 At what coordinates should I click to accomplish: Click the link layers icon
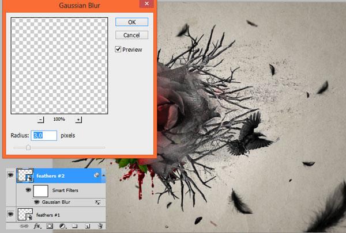(x=24, y=226)
